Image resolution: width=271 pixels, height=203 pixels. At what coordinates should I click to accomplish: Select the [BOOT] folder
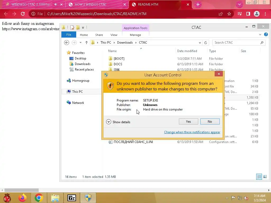119,58
